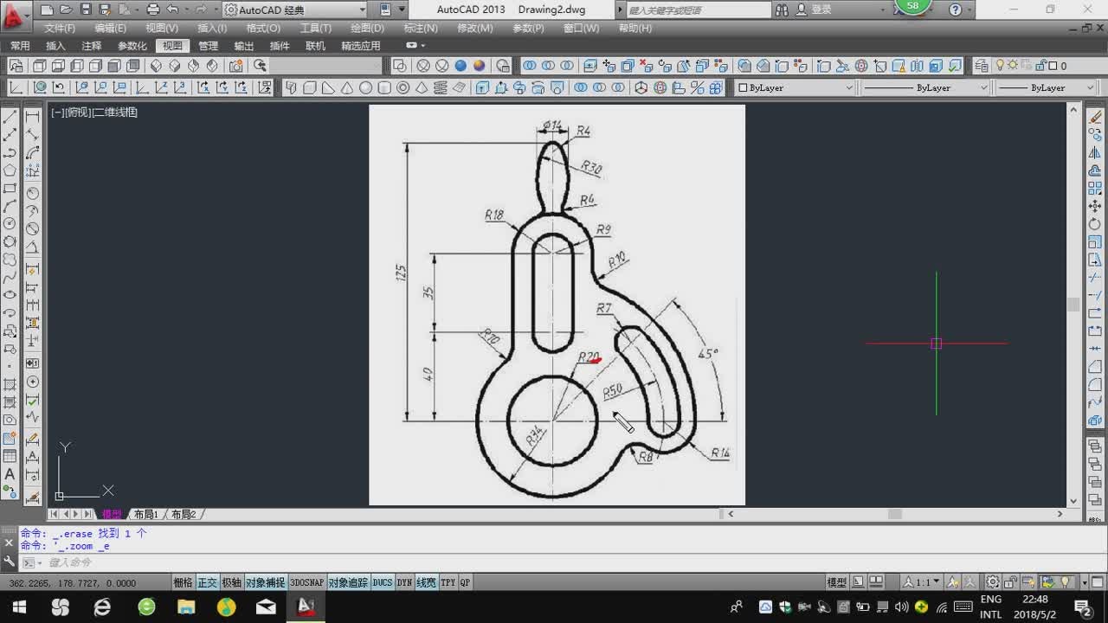Open the 绘图(D) menu

pos(367,28)
